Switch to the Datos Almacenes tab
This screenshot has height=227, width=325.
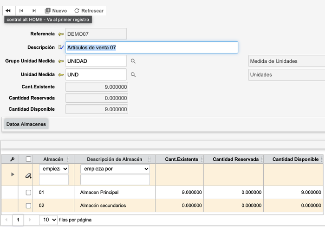(26, 124)
